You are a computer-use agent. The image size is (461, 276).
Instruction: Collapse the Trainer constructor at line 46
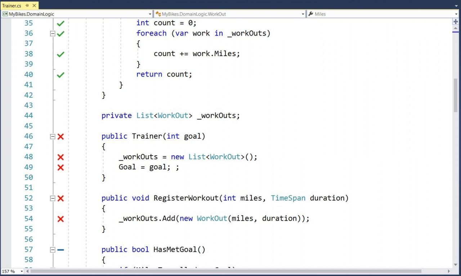click(x=53, y=136)
